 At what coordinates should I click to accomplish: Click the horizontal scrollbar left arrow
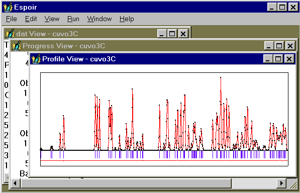(x=15, y=183)
